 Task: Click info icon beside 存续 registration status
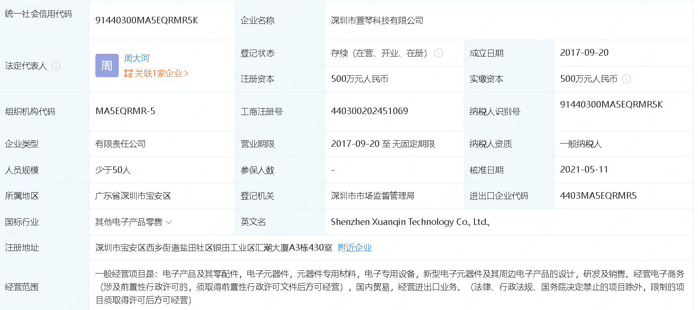click(x=439, y=53)
